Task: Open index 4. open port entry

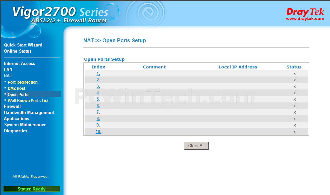Action: tap(98, 93)
